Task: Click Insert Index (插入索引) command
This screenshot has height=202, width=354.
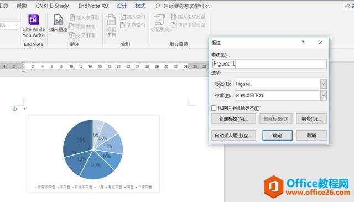Action: [133, 17]
